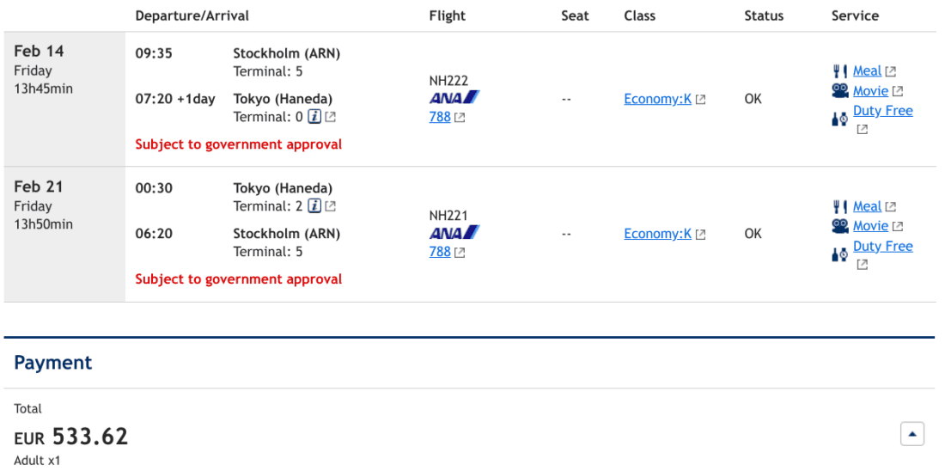Open the Economy:K fare link for Feb 21

point(657,234)
